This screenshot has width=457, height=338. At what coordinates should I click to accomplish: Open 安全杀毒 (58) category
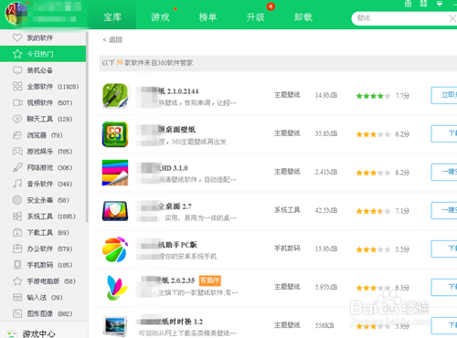pos(43,200)
